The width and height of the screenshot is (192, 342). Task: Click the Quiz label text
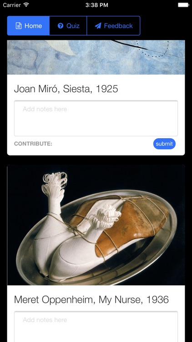[x=73, y=26]
